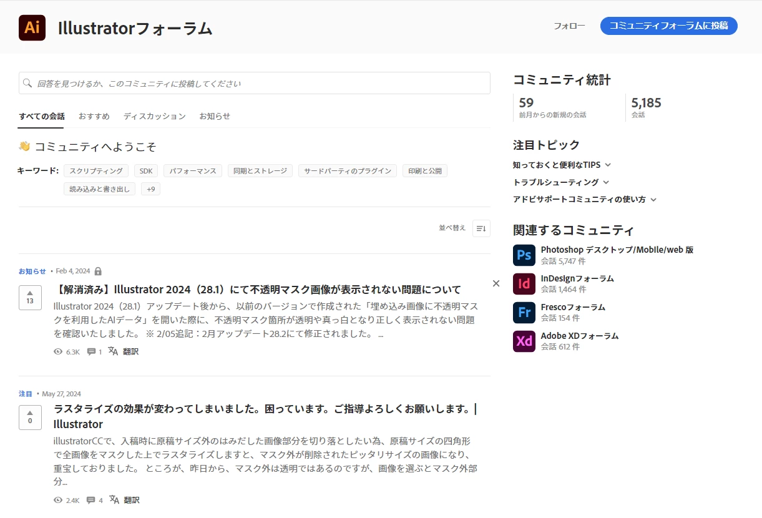Switch to the ディスカッション tab

tap(155, 116)
